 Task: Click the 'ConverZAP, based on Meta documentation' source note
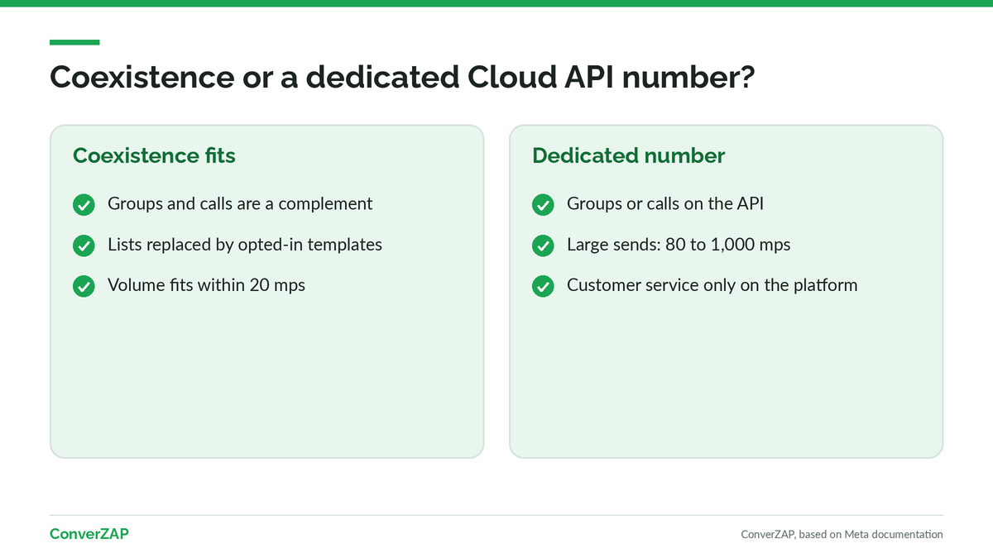842,535
